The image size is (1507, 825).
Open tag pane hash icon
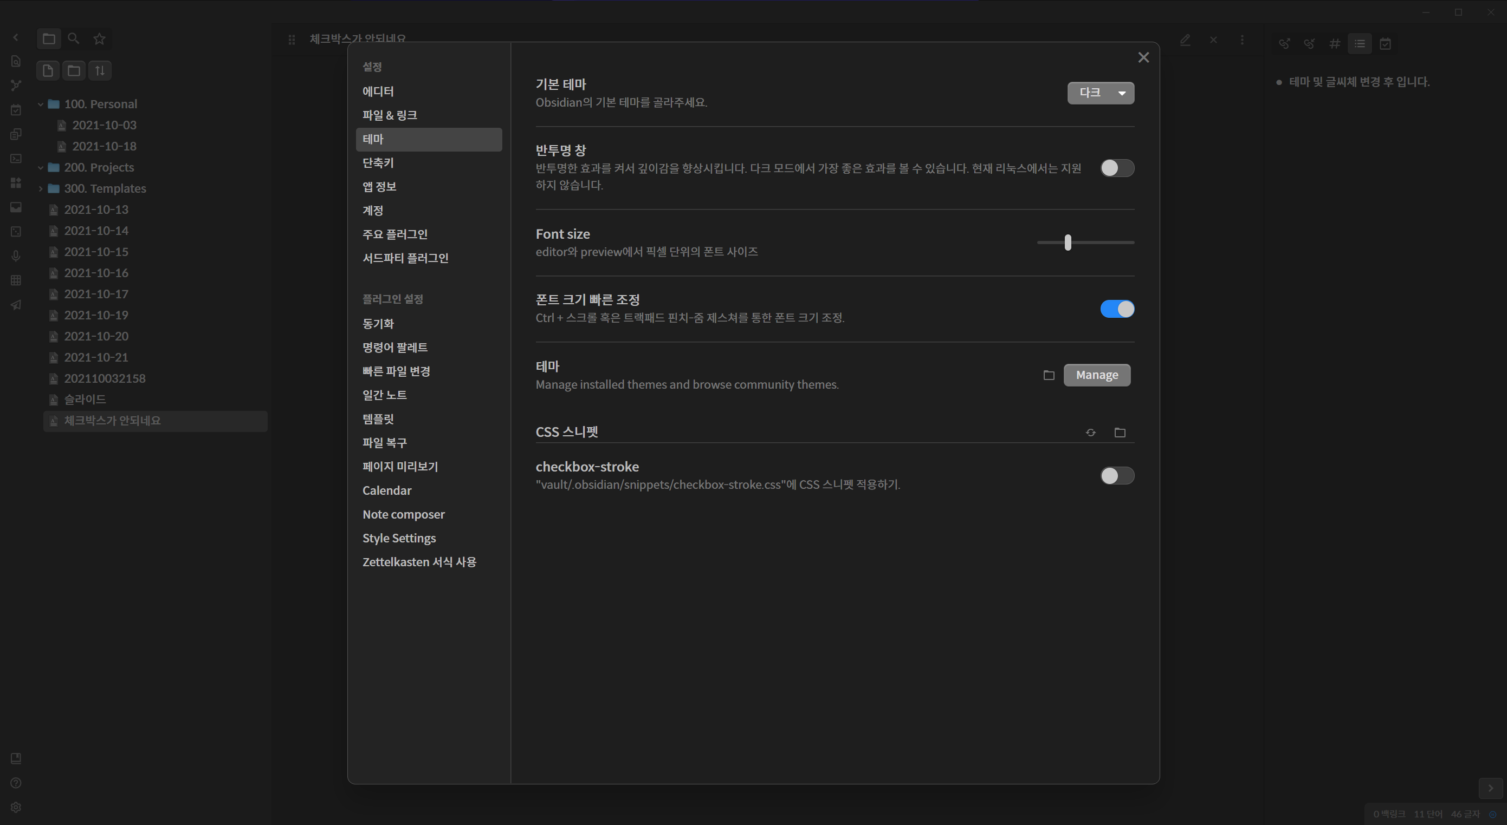click(1335, 43)
